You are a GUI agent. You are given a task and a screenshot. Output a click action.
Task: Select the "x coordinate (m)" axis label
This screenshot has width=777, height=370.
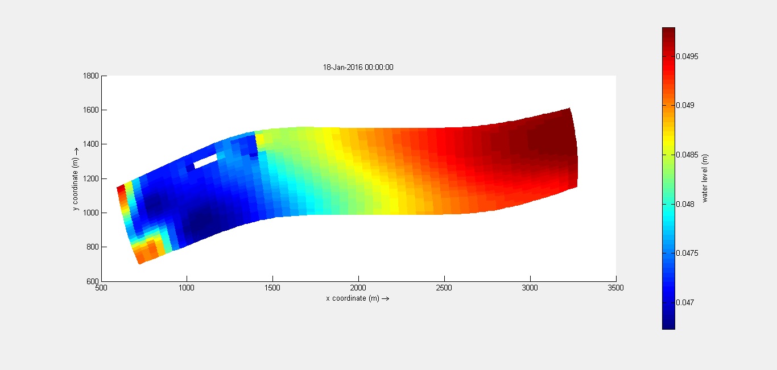(357, 298)
